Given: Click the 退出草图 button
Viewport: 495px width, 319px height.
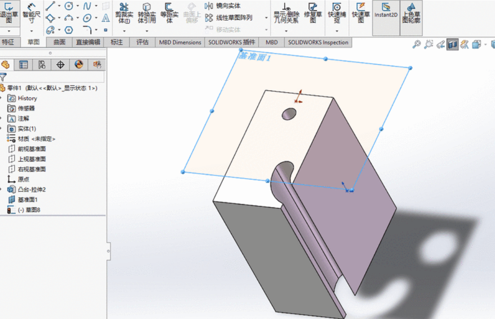Looking at the screenshot, I should pyautogui.click(x=10, y=12).
